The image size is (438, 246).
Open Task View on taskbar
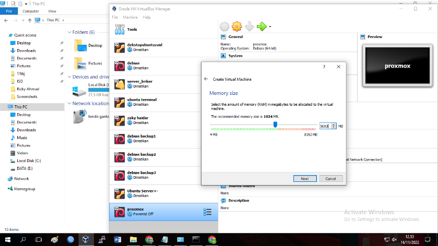coord(39,240)
